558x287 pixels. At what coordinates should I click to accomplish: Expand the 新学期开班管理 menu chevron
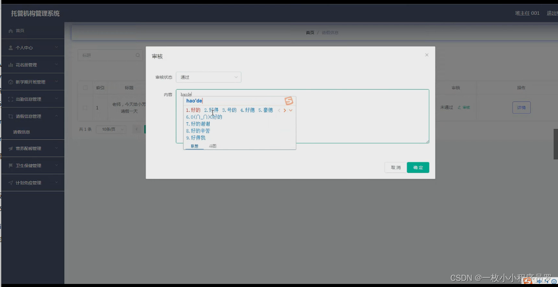point(56,82)
